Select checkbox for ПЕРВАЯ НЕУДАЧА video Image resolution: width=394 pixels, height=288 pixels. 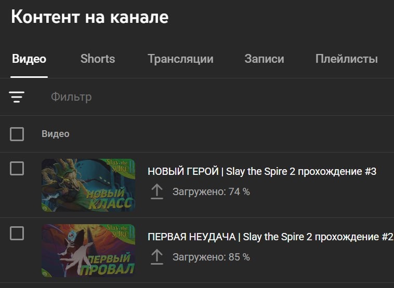coord(17,234)
